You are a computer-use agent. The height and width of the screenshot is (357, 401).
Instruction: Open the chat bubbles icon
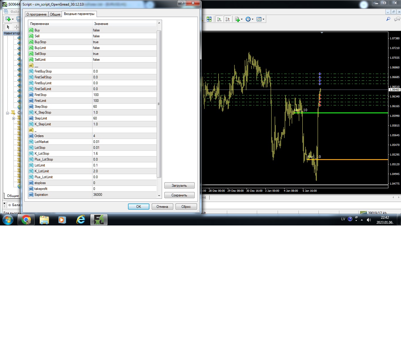[397, 19]
